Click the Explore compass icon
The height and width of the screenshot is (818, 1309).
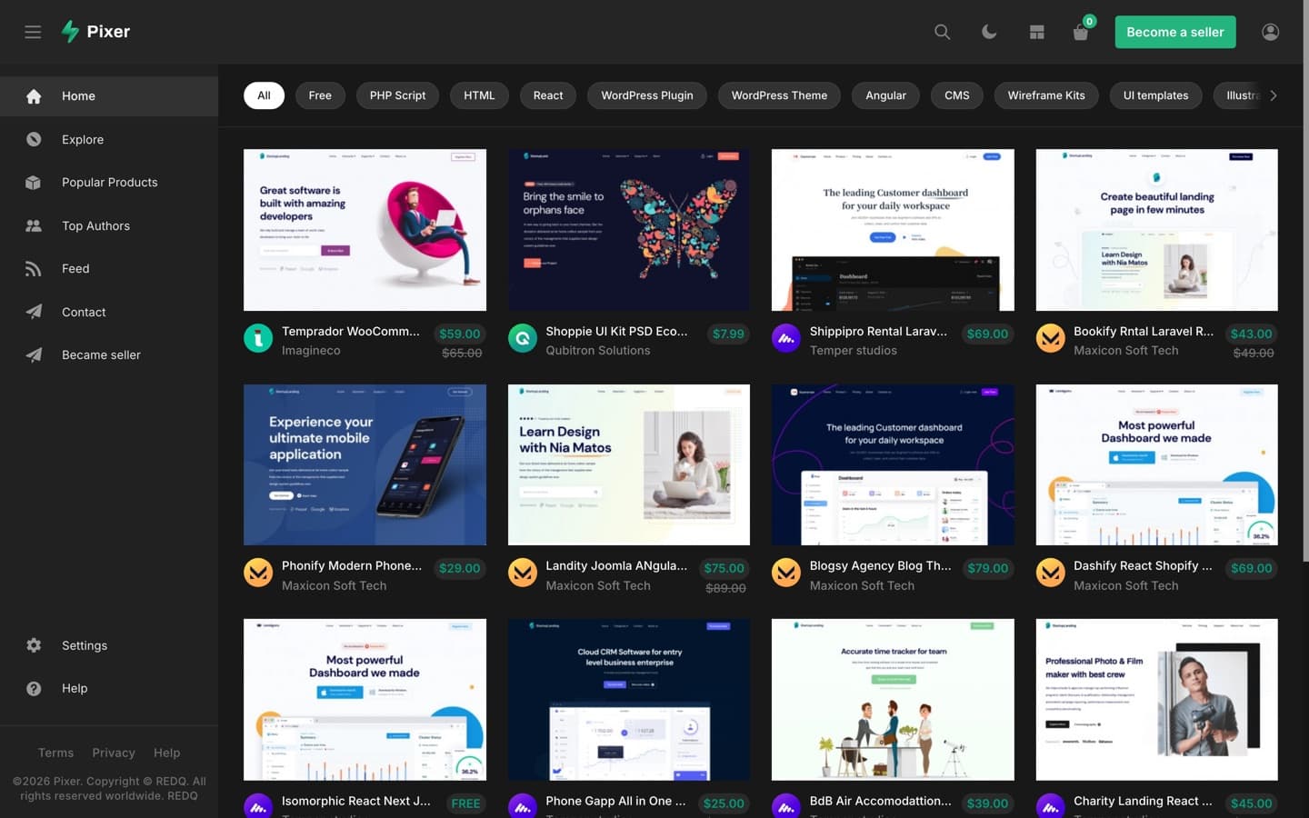click(x=34, y=139)
